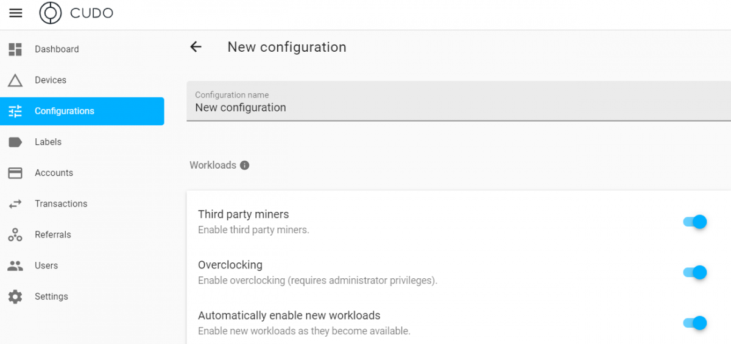This screenshot has width=731, height=344.
Task: Click the Devices triangle icon
Action: pyautogui.click(x=15, y=80)
